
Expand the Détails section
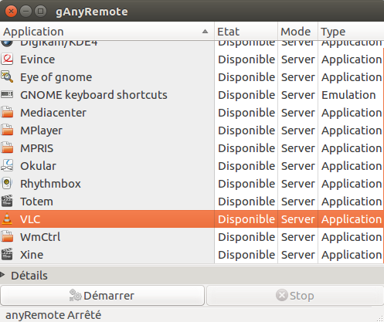coord(2,275)
